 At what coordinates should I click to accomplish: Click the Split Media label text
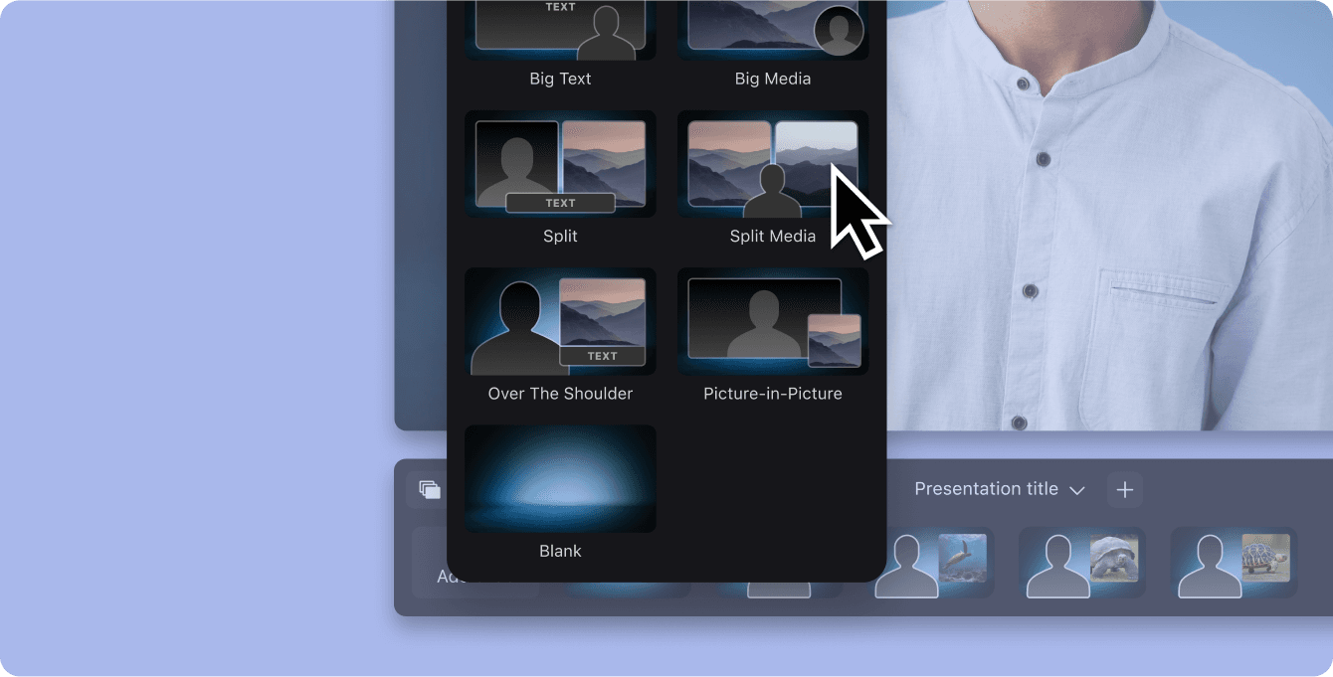pos(773,237)
